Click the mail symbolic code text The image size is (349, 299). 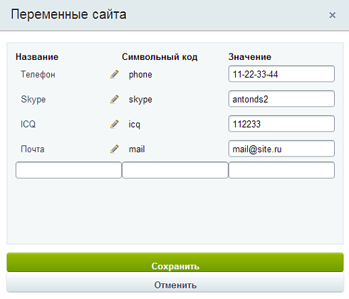(137, 149)
